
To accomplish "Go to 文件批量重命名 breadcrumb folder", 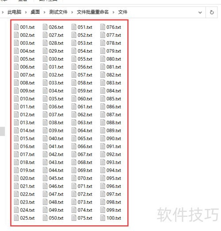I will click(x=92, y=12).
